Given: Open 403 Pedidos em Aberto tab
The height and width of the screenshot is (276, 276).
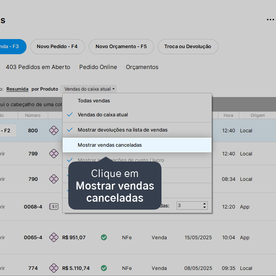Looking at the screenshot, I should click(x=38, y=67).
